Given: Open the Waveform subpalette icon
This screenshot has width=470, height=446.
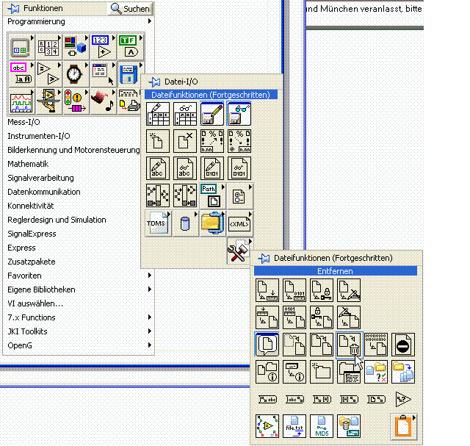Looking at the screenshot, I should coord(21,101).
